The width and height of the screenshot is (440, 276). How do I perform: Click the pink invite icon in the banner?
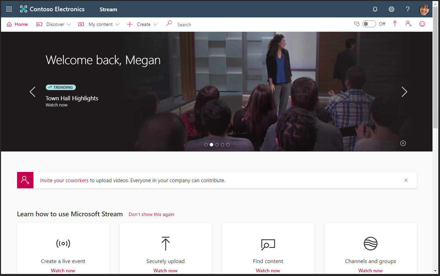(x=25, y=180)
